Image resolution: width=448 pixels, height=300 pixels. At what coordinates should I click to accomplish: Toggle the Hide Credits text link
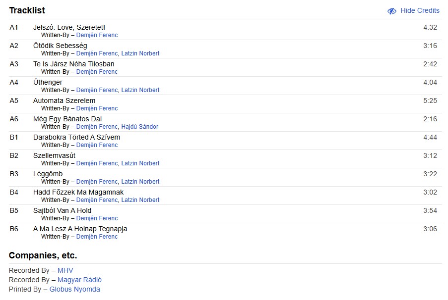tap(420, 11)
